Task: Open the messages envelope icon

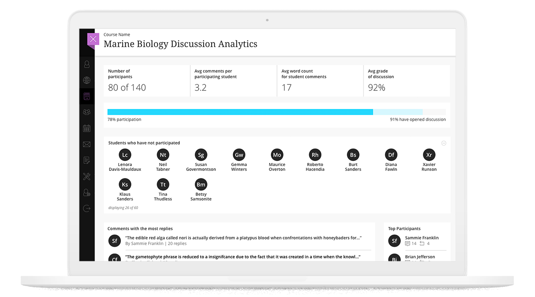Action: 87,145
